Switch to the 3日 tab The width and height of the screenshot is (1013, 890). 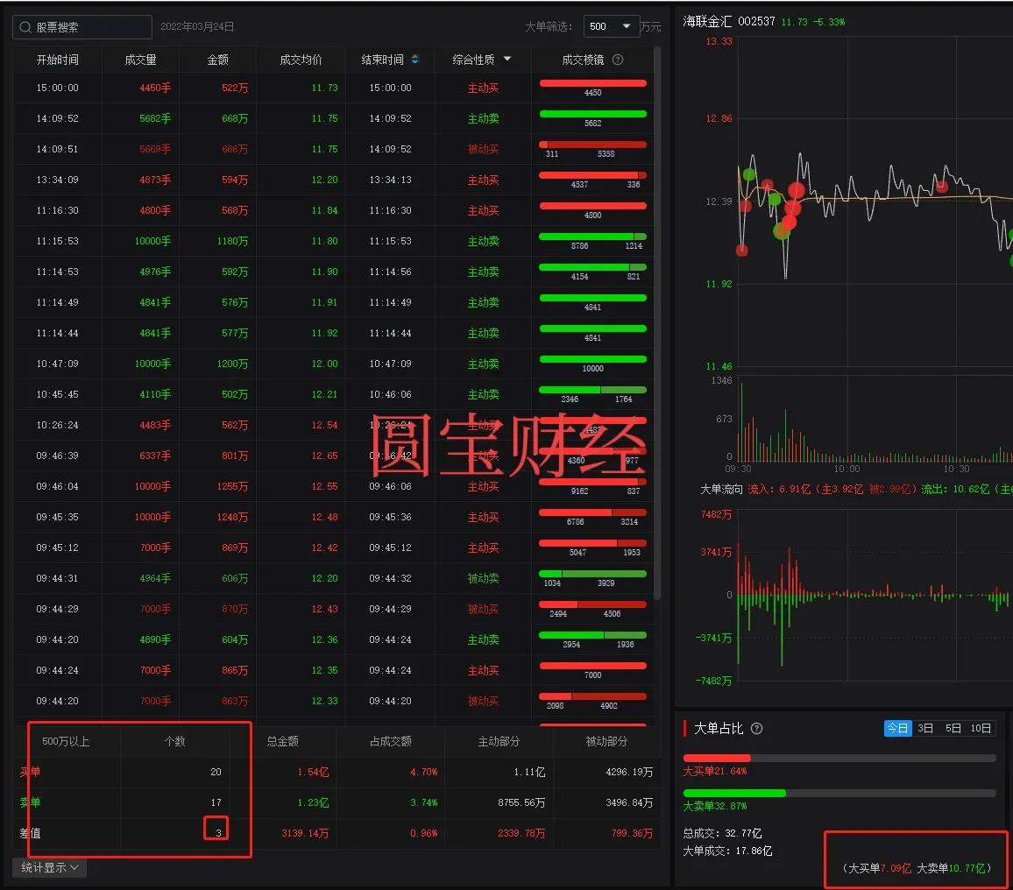pyautogui.click(x=924, y=728)
